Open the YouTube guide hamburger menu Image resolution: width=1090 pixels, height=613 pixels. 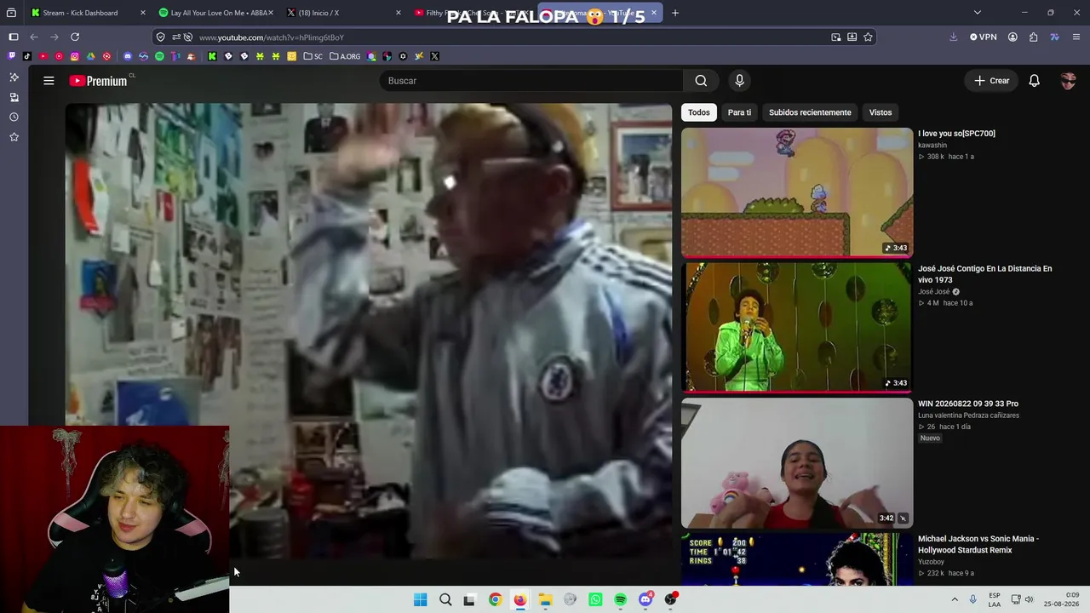tap(49, 81)
